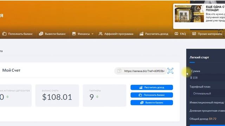225x126 pixels.
Task: Click the copy icon beside referral link
Action: [x=119, y=71]
